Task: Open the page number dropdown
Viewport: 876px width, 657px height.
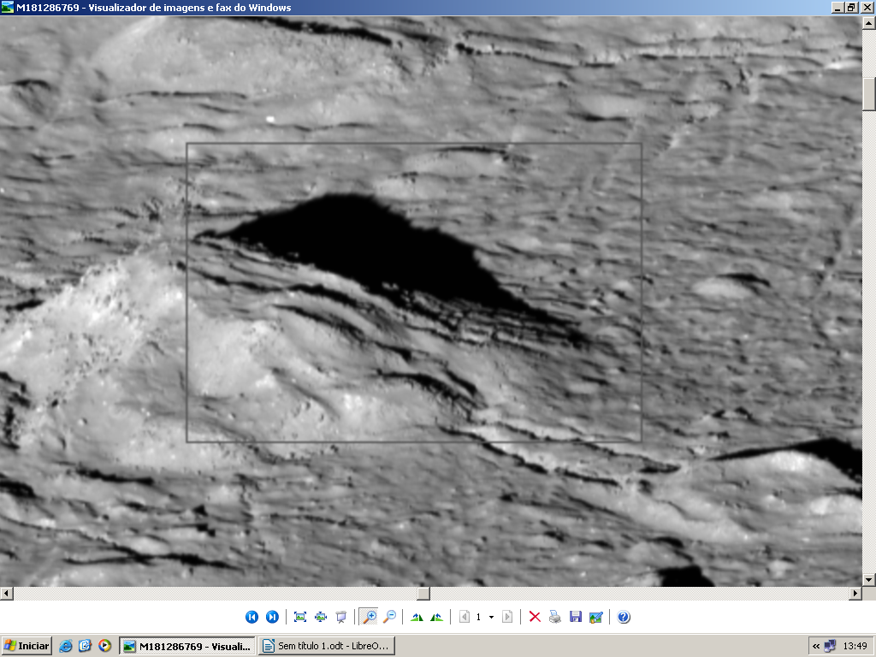Action: click(491, 617)
